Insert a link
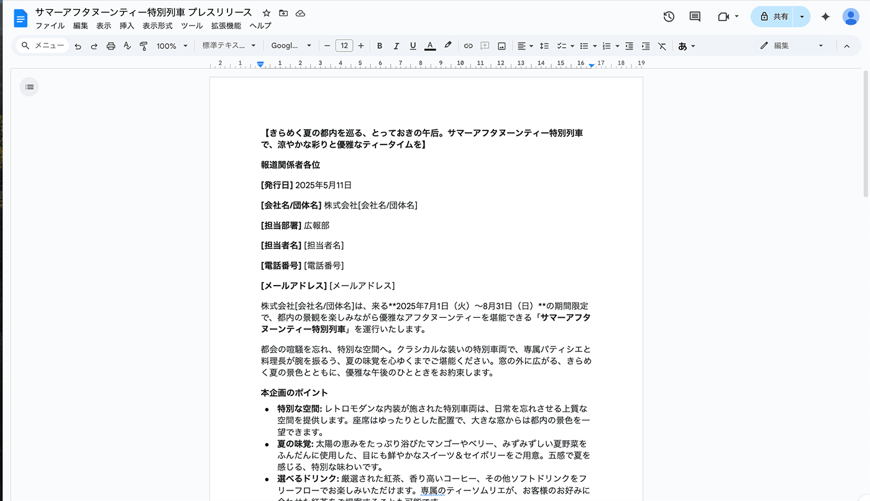 click(x=469, y=46)
